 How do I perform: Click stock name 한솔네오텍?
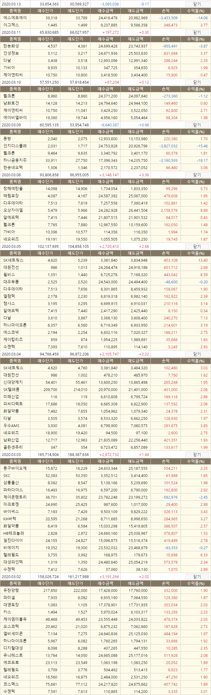click(x=13, y=168)
